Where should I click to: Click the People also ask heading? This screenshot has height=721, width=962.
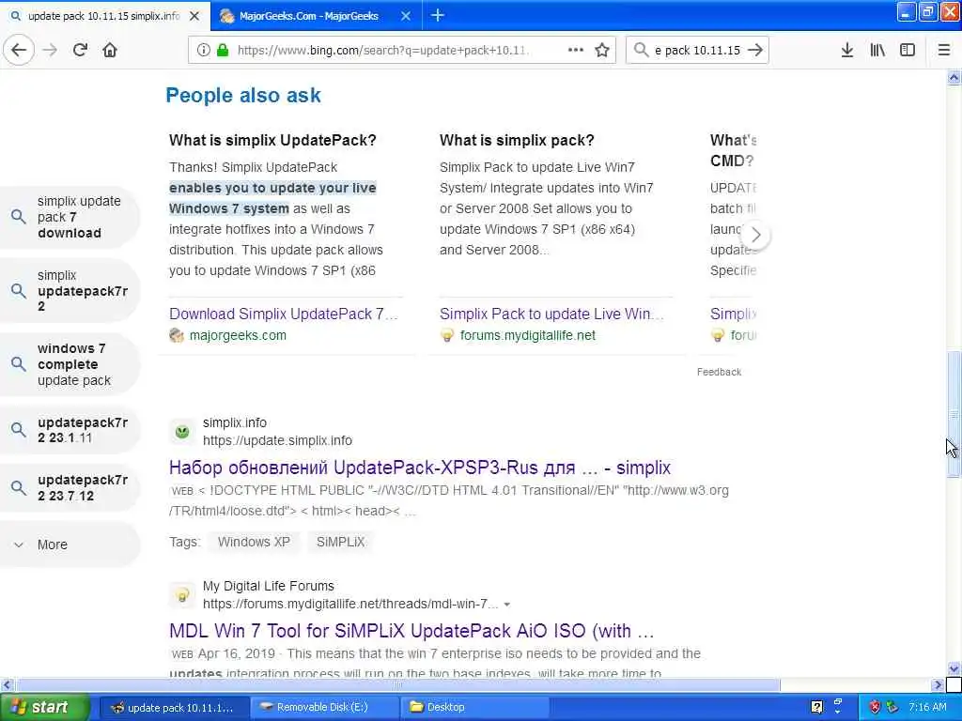pos(243,95)
